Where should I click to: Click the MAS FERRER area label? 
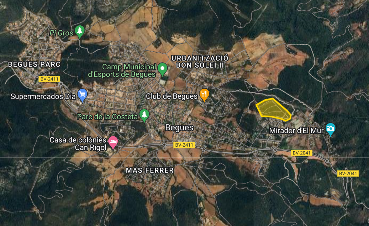pyautogui.click(x=150, y=170)
